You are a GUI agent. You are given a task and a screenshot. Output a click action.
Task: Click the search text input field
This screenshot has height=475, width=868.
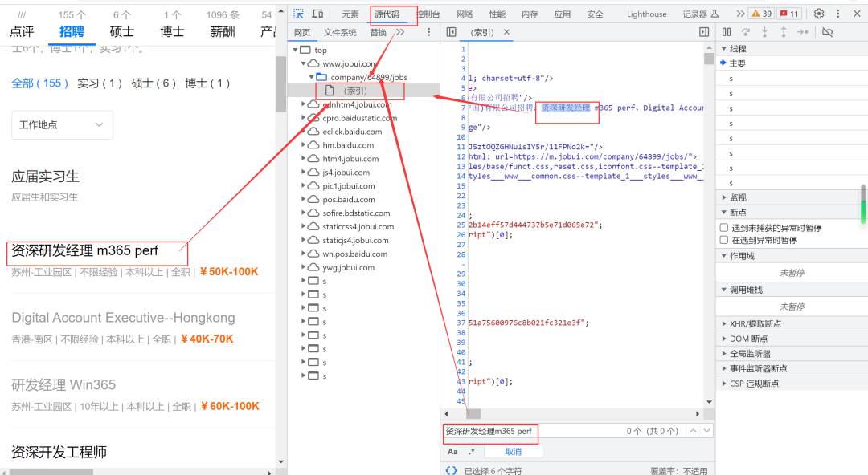[530, 431]
